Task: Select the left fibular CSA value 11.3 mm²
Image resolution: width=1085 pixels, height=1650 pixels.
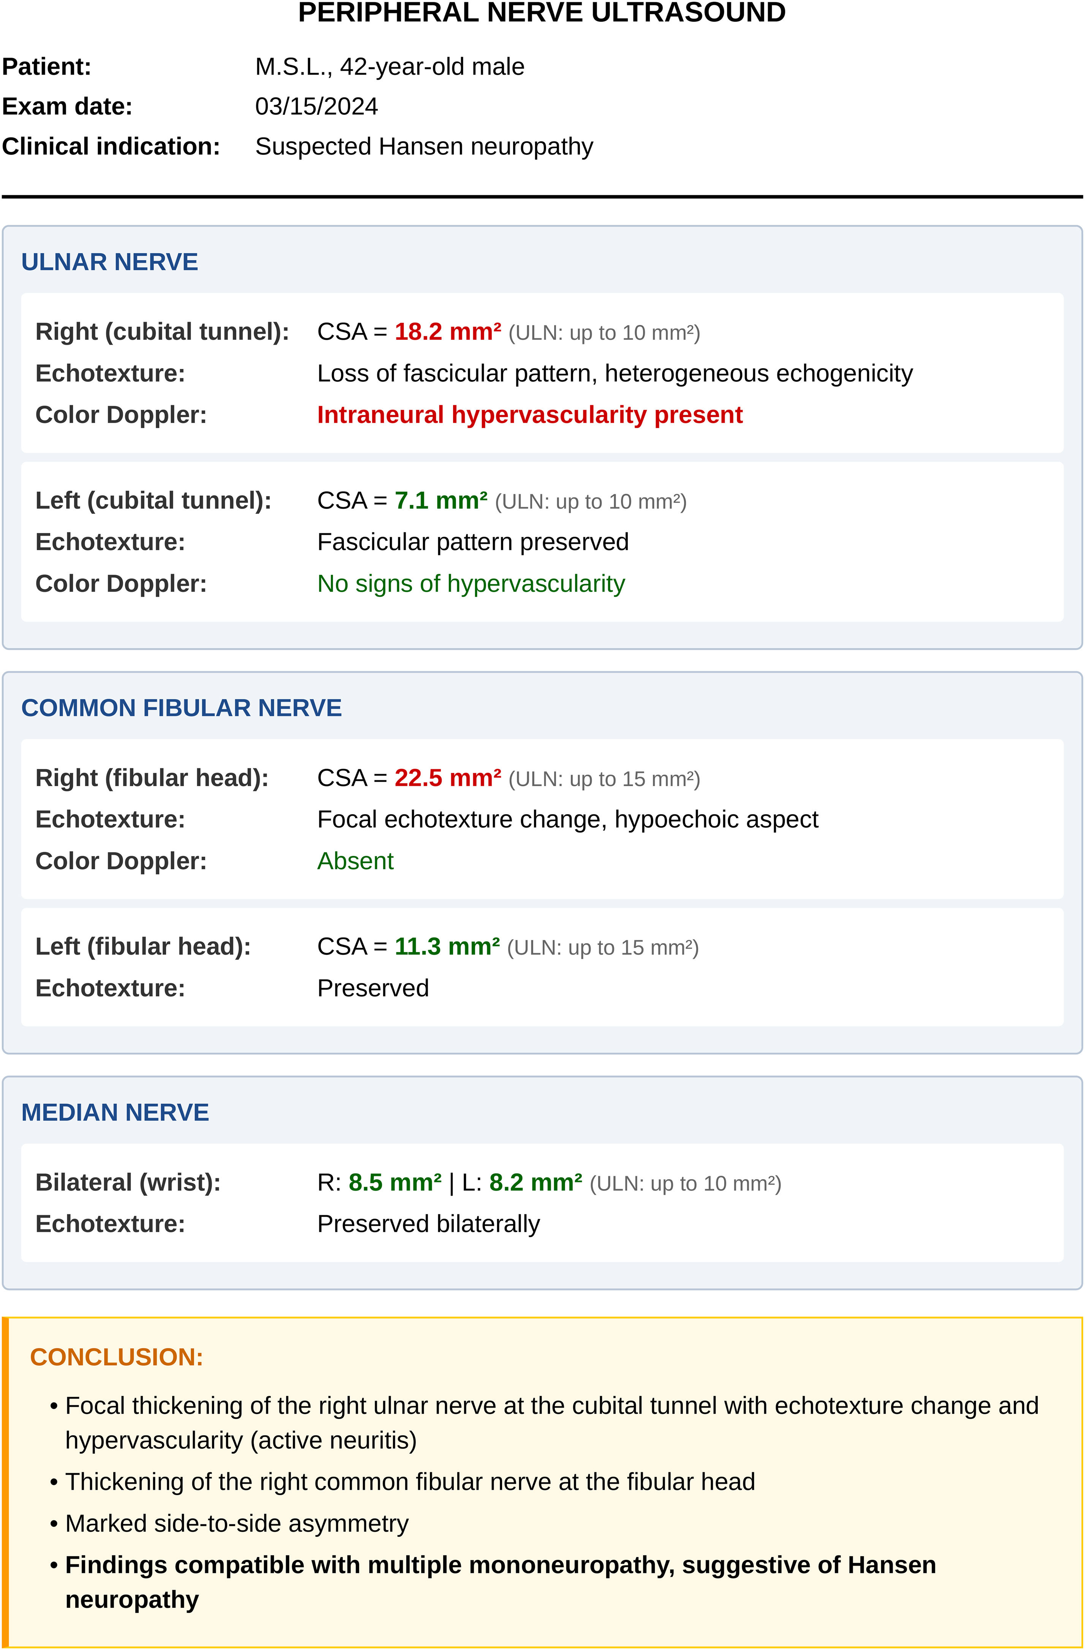Action: [x=447, y=946]
